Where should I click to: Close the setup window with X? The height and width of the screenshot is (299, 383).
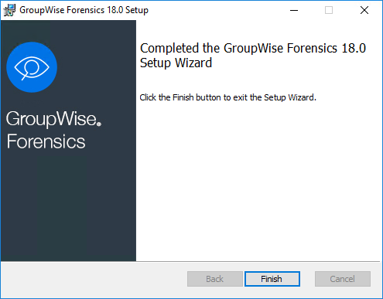(x=364, y=10)
